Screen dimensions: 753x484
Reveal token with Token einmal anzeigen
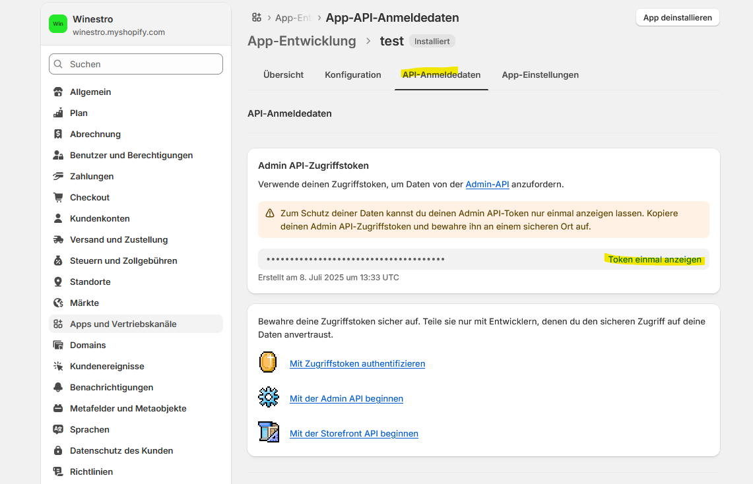point(654,259)
